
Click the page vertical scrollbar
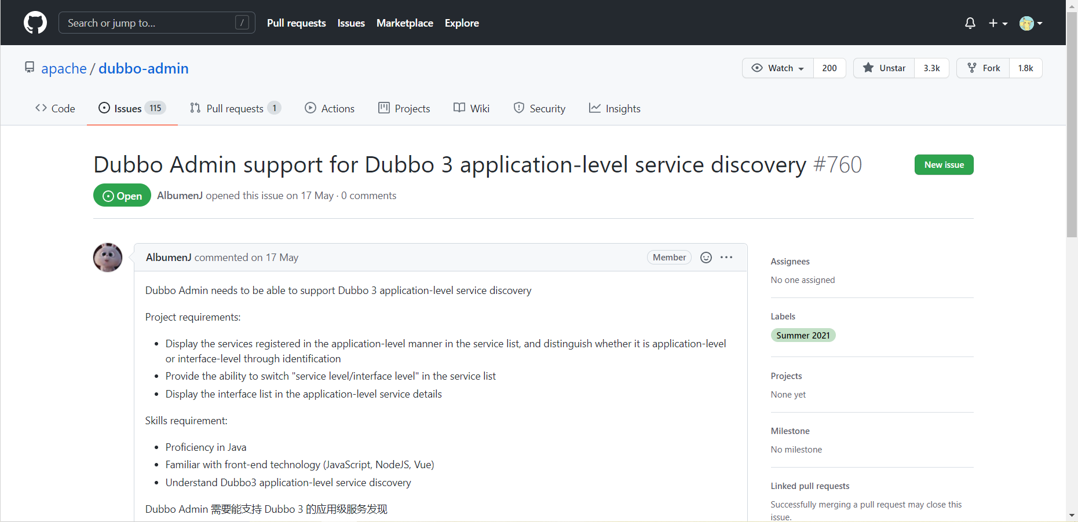click(x=1072, y=124)
